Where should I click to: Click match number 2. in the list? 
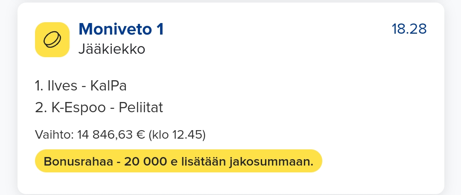click(x=40, y=108)
